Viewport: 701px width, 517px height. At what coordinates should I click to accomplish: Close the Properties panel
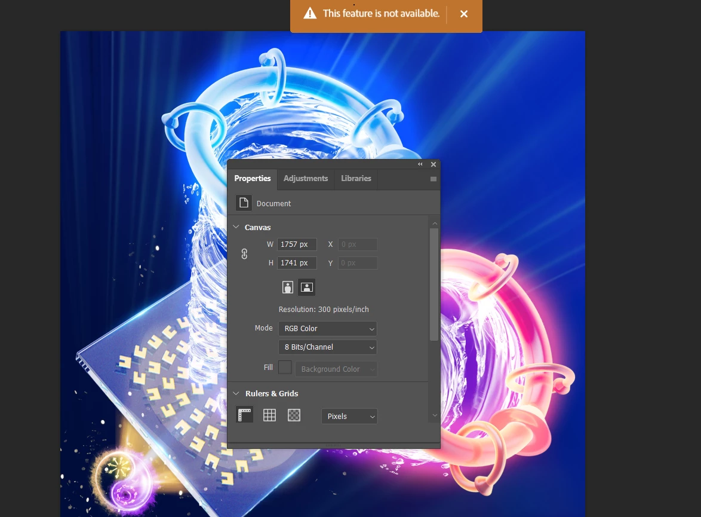(433, 164)
